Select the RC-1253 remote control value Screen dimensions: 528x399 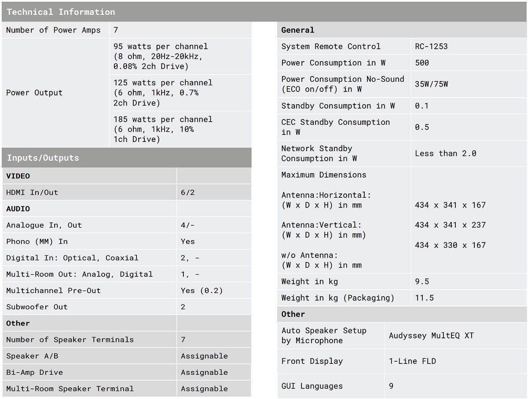click(x=431, y=46)
